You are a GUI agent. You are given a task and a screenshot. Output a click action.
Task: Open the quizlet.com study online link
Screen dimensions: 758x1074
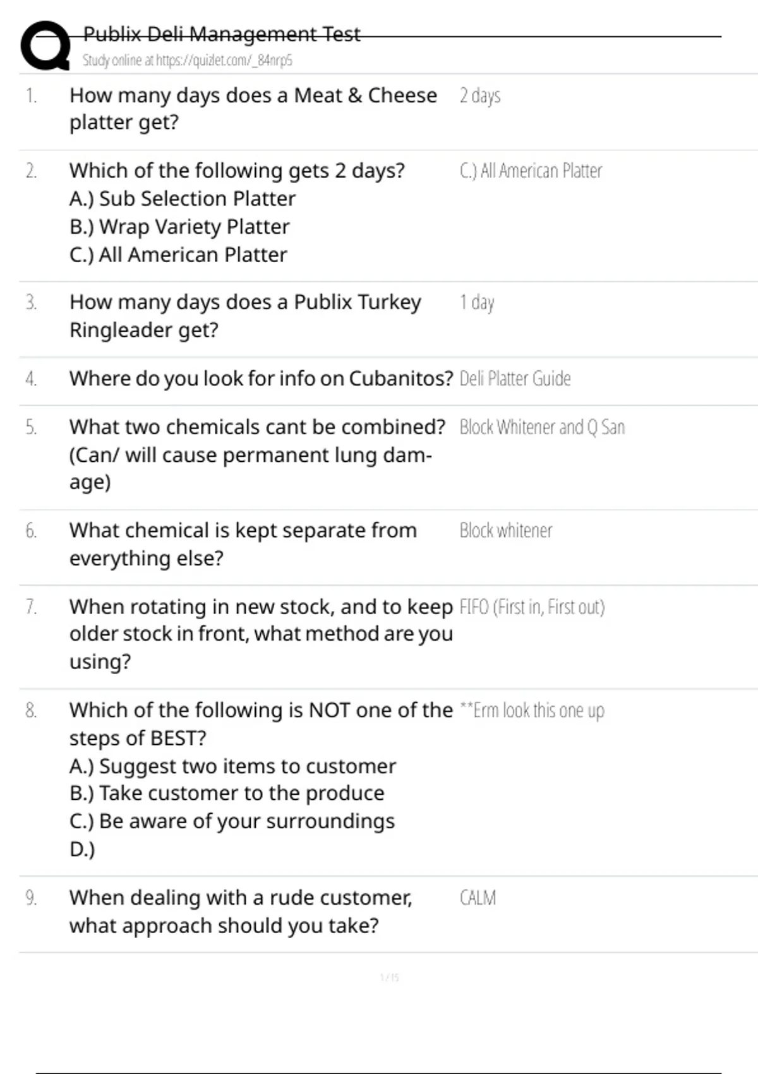click(187, 61)
